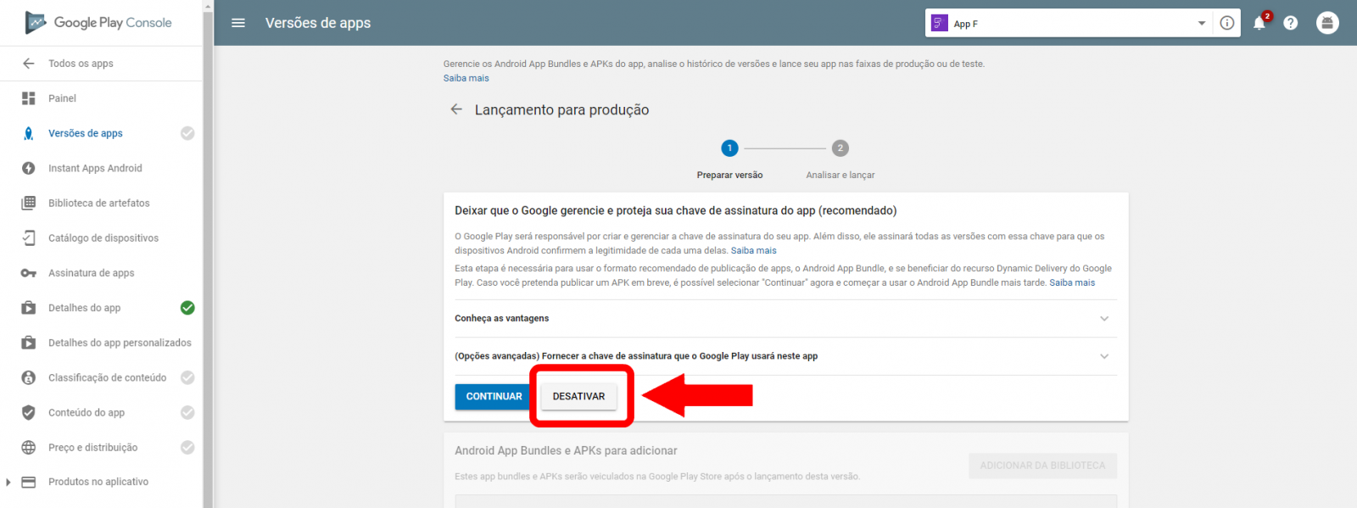The height and width of the screenshot is (508, 1357).
Task: Click step 2 Analisar e lançar indicator
Action: point(840,148)
